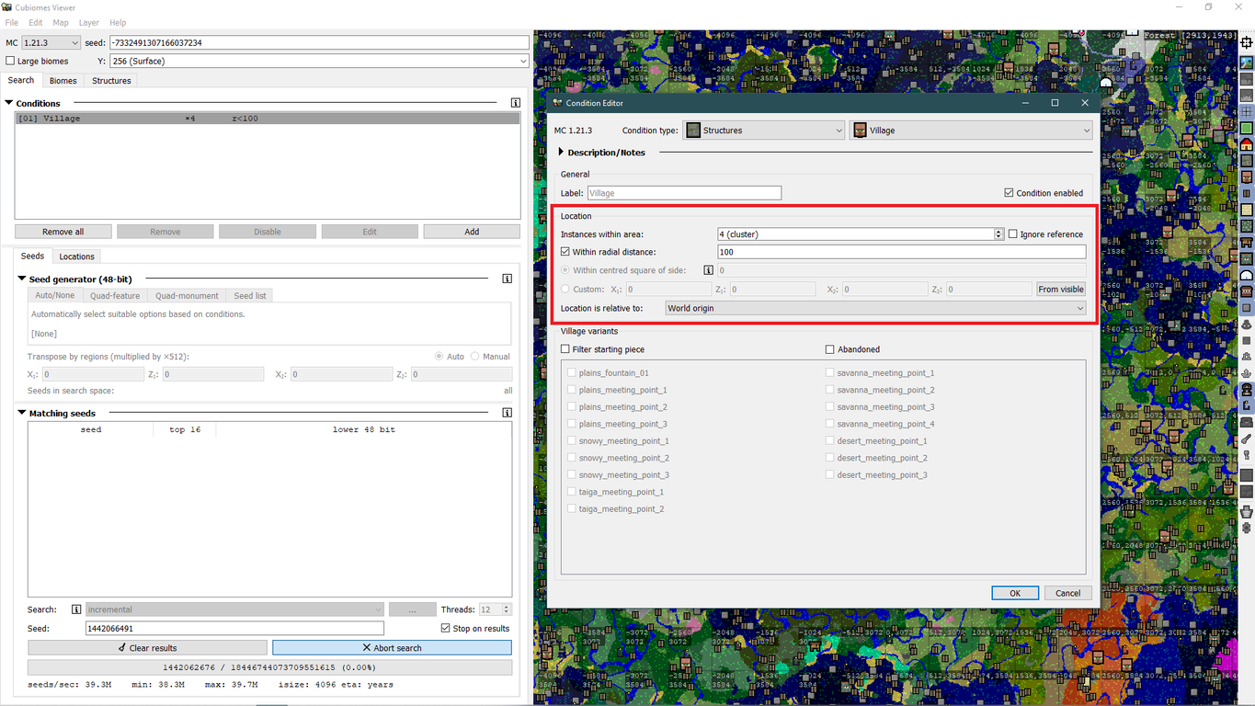Expand the Description/Notes section
Image resolution: width=1255 pixels, height=706 pixels.
[x=562, y=153]
